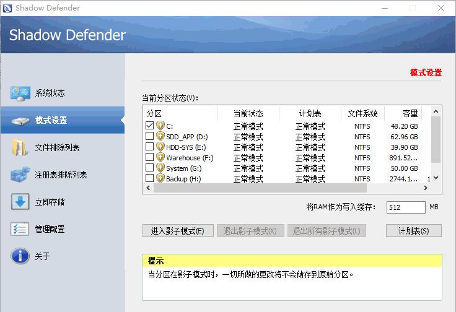Click the partition list scroll-up arrow

[436, 111]
